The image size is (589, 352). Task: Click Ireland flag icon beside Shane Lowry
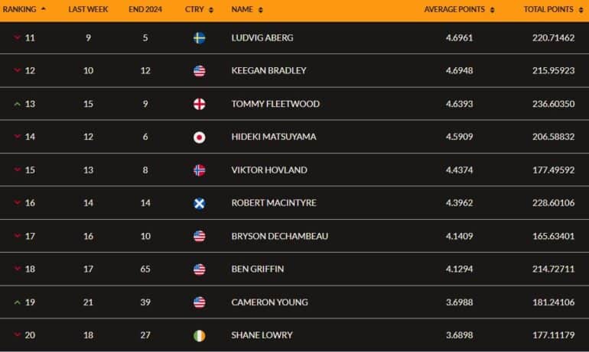click(199, 335)
